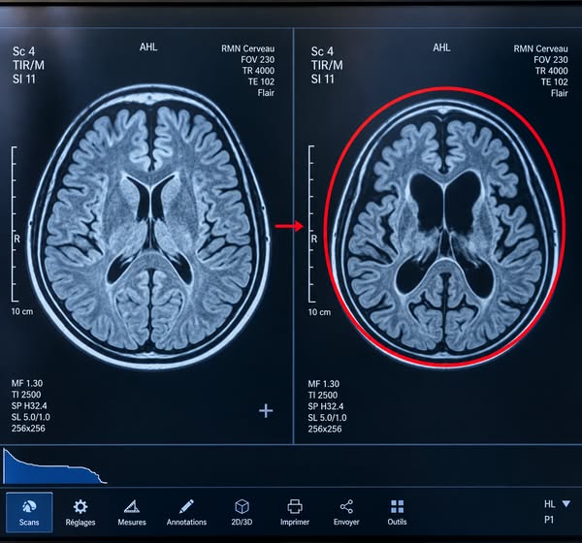Click 'RMN Cerveau' in left pane

point(248,48)
